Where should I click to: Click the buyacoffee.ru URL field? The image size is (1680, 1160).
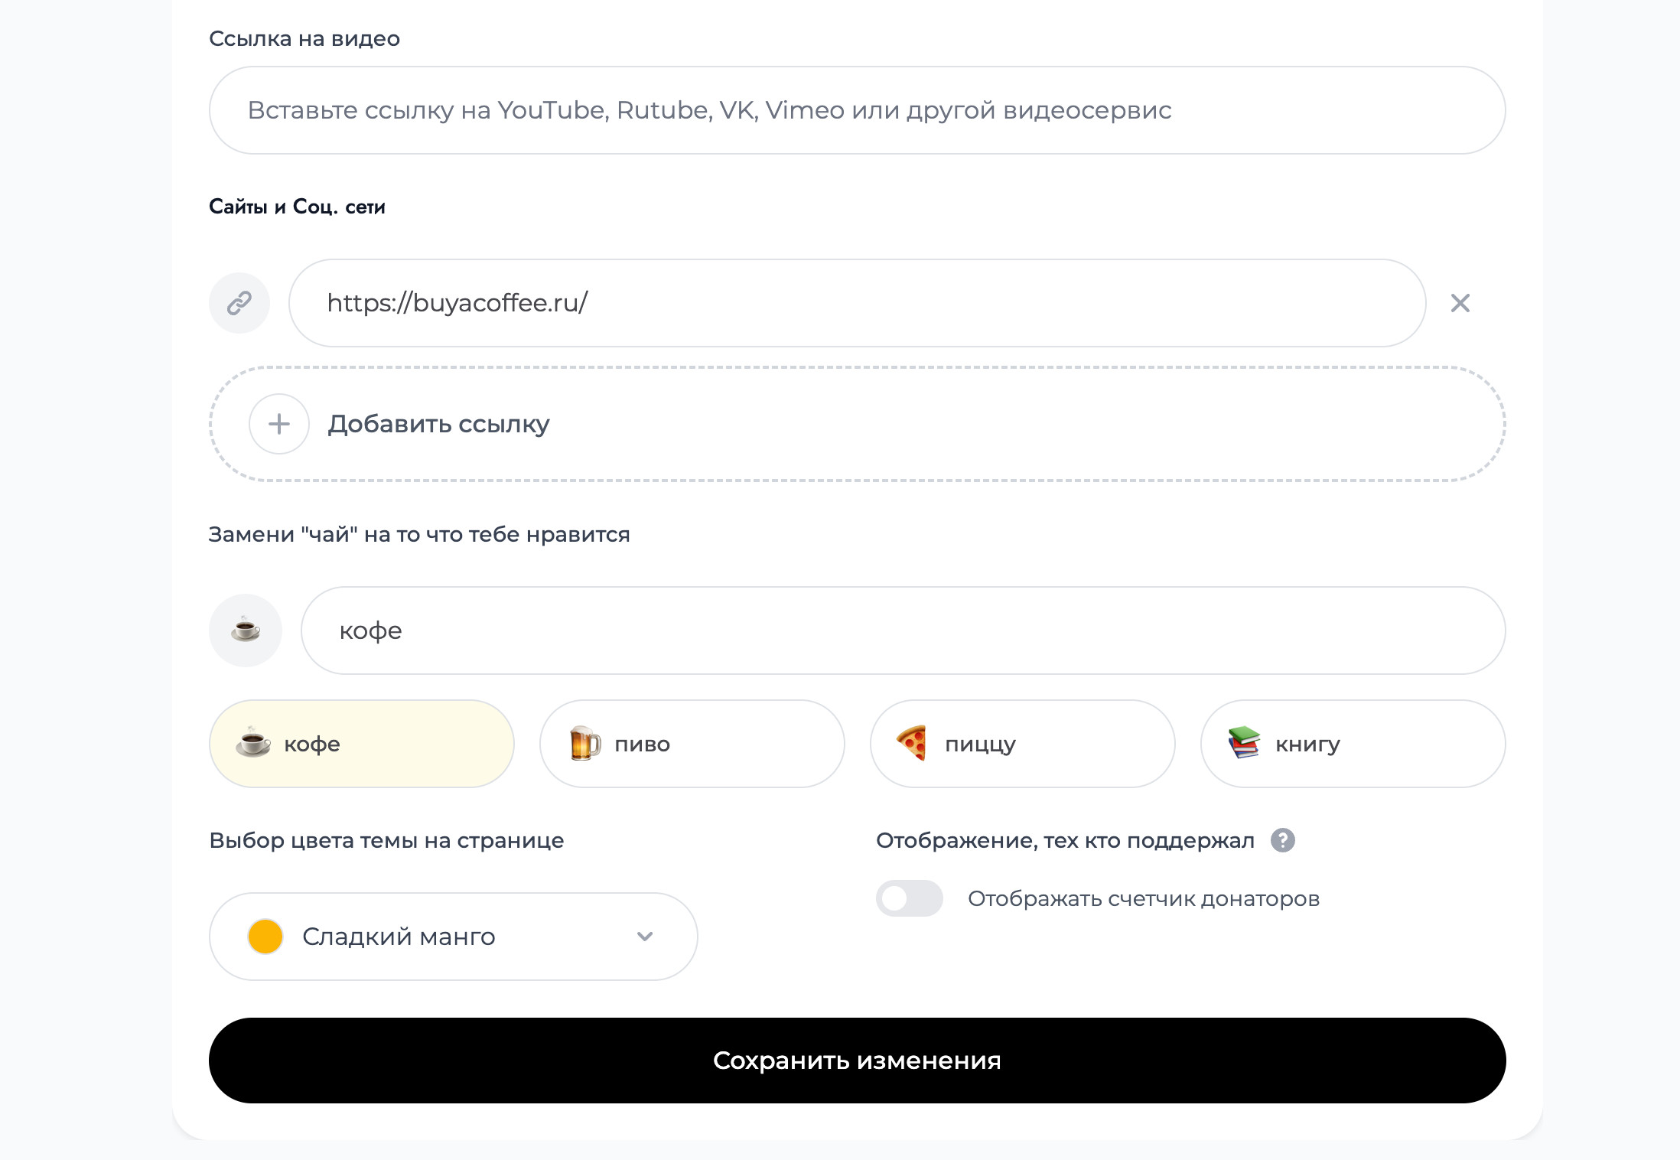point(857,303)
